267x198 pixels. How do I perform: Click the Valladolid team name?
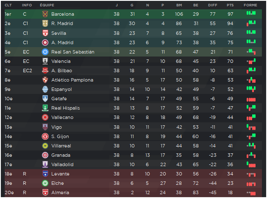(62, 164)
